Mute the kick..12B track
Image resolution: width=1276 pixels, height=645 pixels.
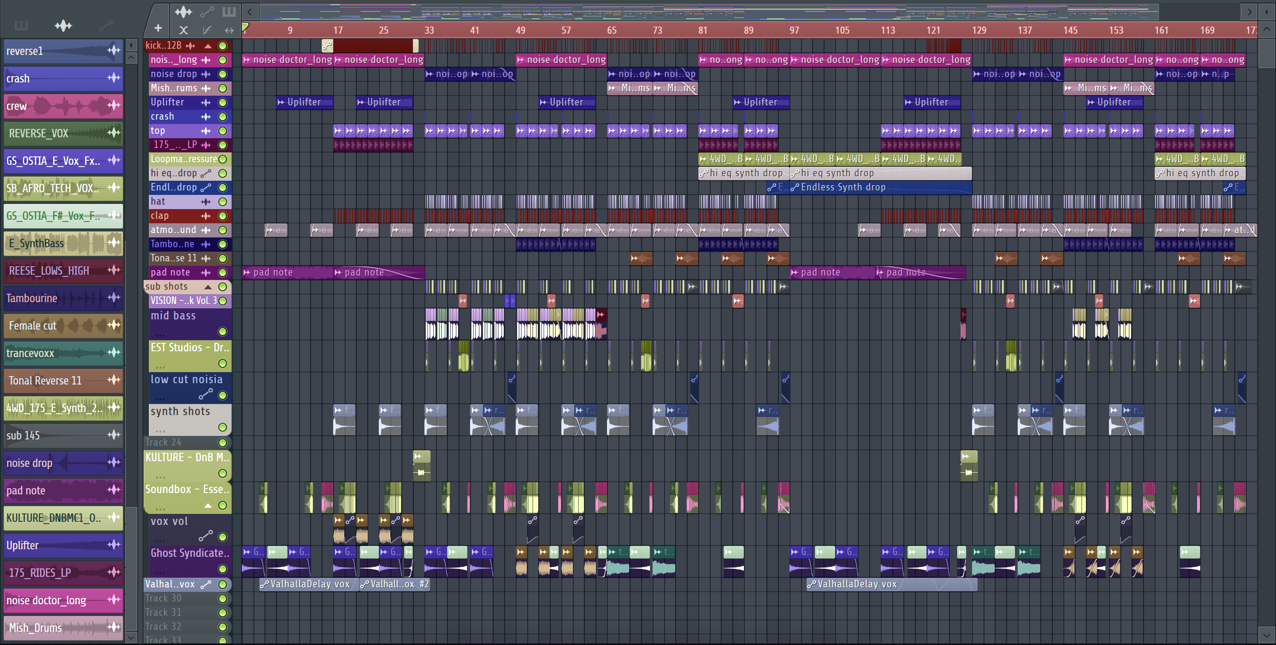[223, 46]
